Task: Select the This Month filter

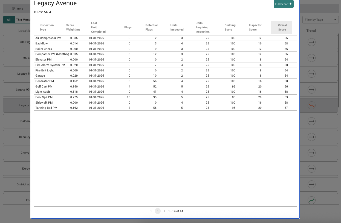Action: pos(23,20)
